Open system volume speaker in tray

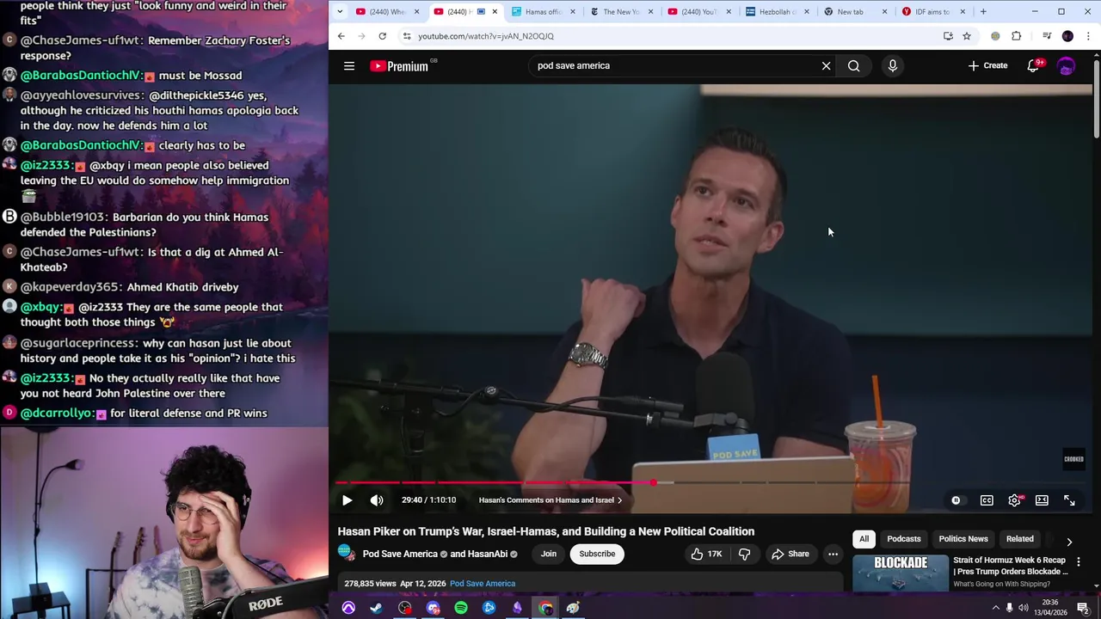[1023, 609]
